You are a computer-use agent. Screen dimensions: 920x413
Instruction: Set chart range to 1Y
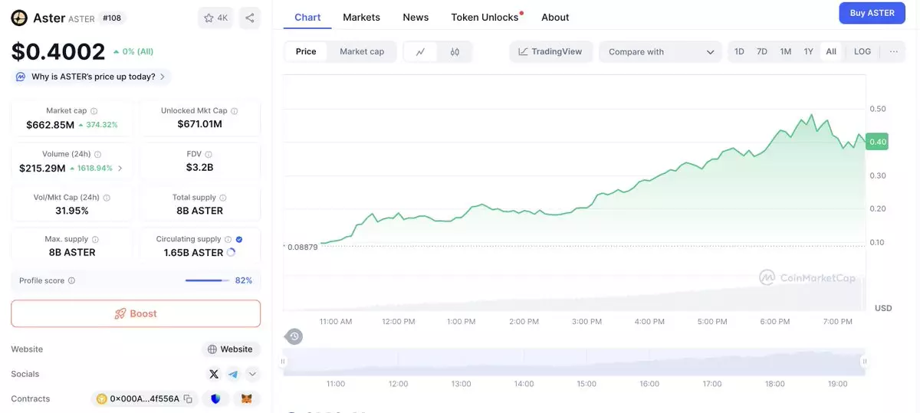[x=808, y=51]
